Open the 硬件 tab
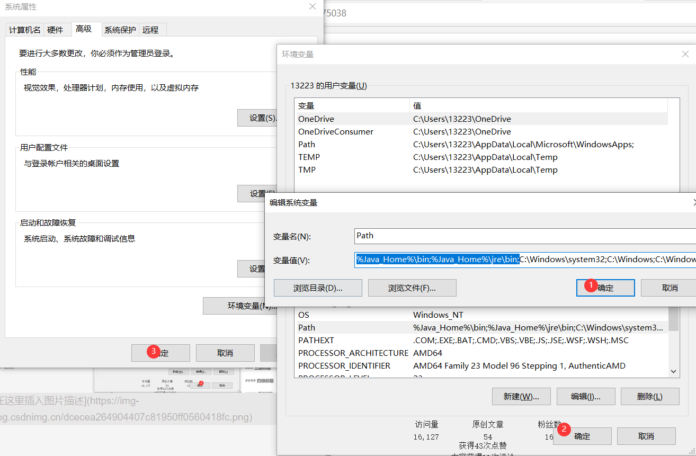 [55, 30]
